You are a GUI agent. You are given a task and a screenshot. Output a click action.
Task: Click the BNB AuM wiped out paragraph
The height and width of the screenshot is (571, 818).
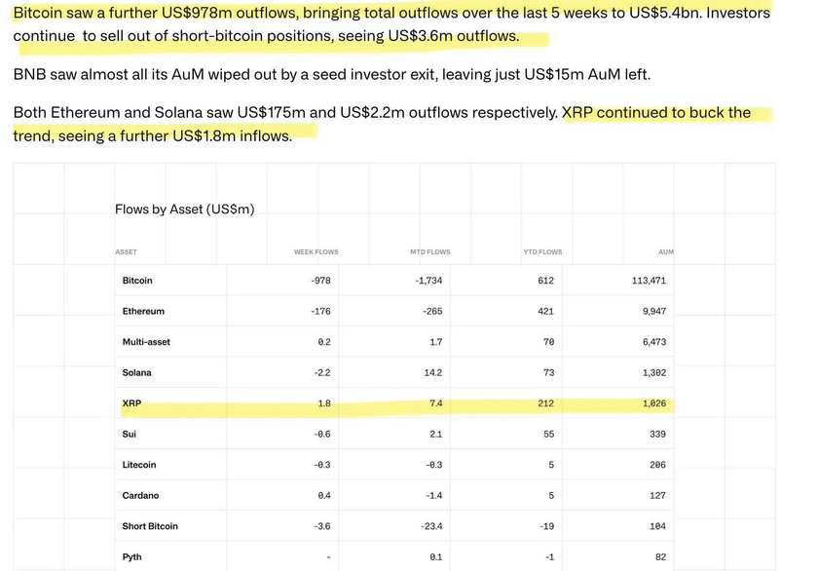[x=332, y=75]
